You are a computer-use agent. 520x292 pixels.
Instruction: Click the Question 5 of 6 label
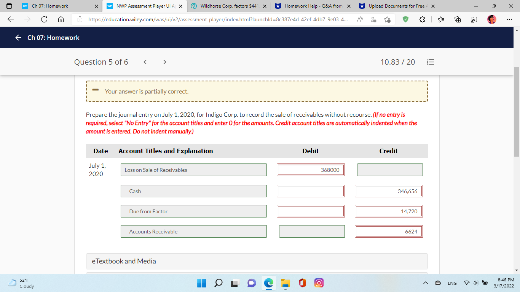(x=101, y=62)
